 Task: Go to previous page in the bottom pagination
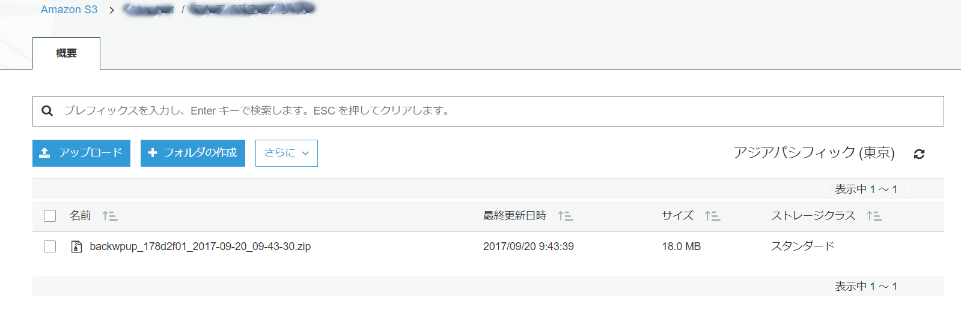(x=826, y=287)
